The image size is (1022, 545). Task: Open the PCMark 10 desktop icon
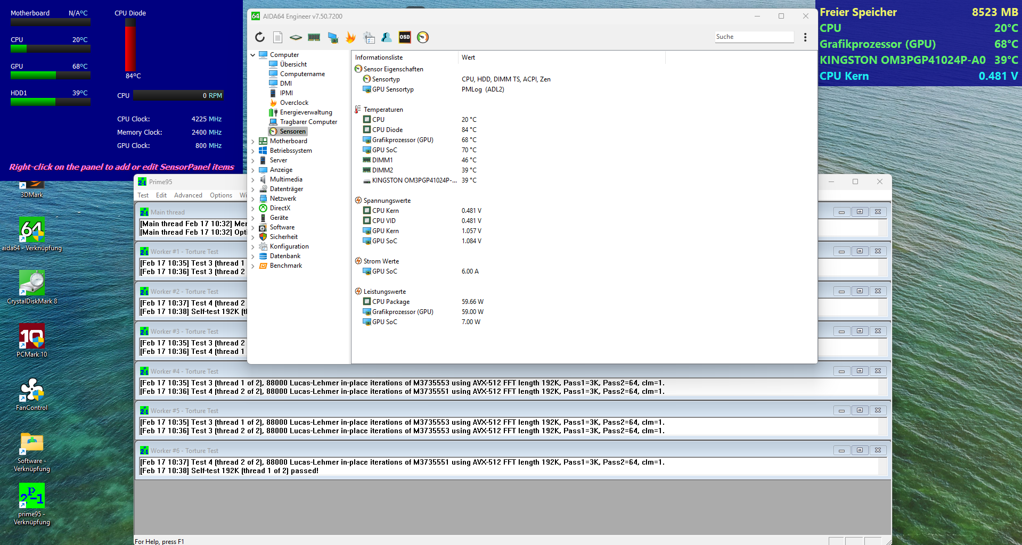(x=32, y=341)
